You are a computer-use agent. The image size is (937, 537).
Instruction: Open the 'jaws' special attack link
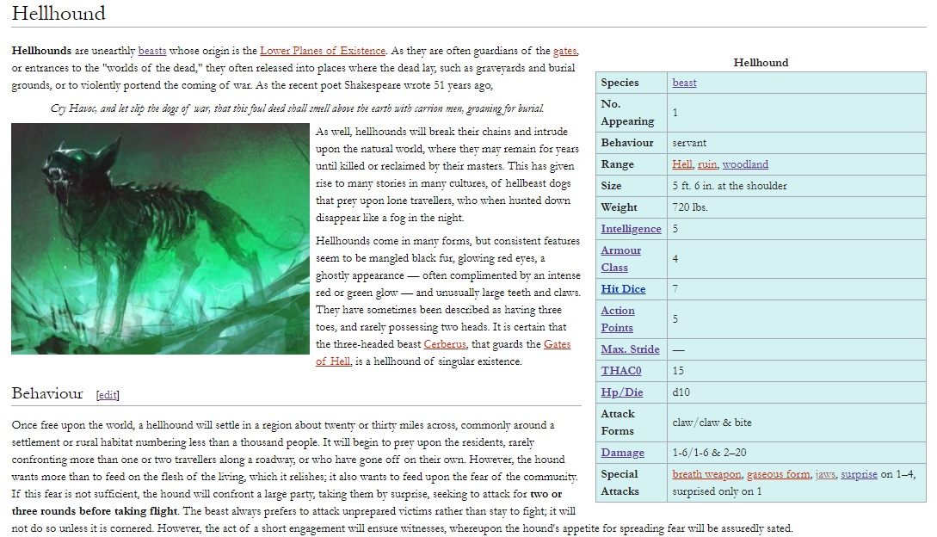point(825,474)
